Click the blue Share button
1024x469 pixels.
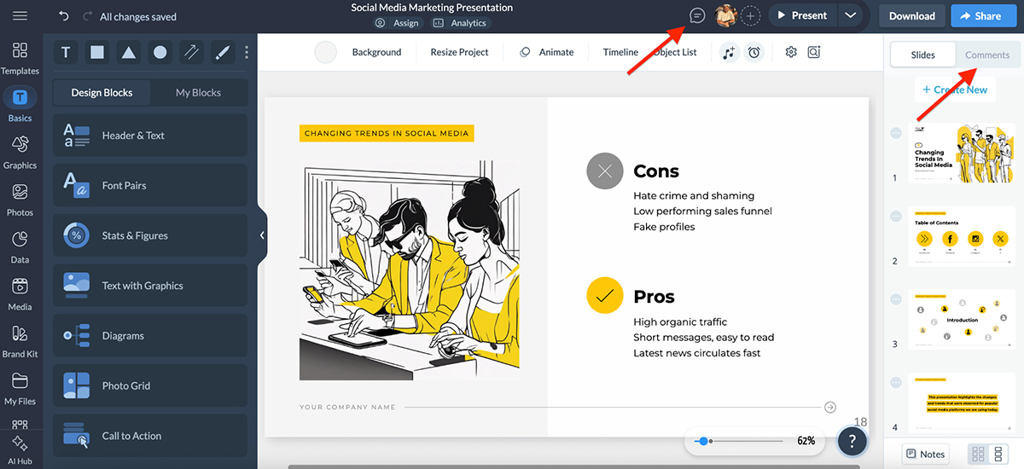pyautogui.click(x=980, y=15)
